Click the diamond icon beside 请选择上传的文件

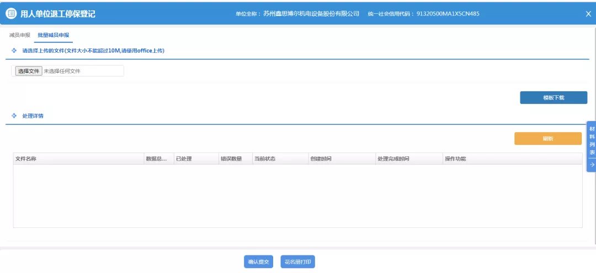click(x=14, y=51)
